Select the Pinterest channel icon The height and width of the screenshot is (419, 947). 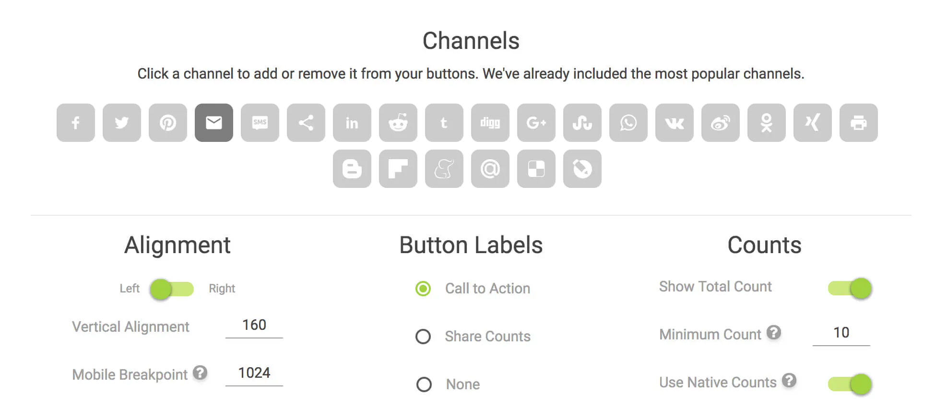pyautogui.click(x=168, y=123)
